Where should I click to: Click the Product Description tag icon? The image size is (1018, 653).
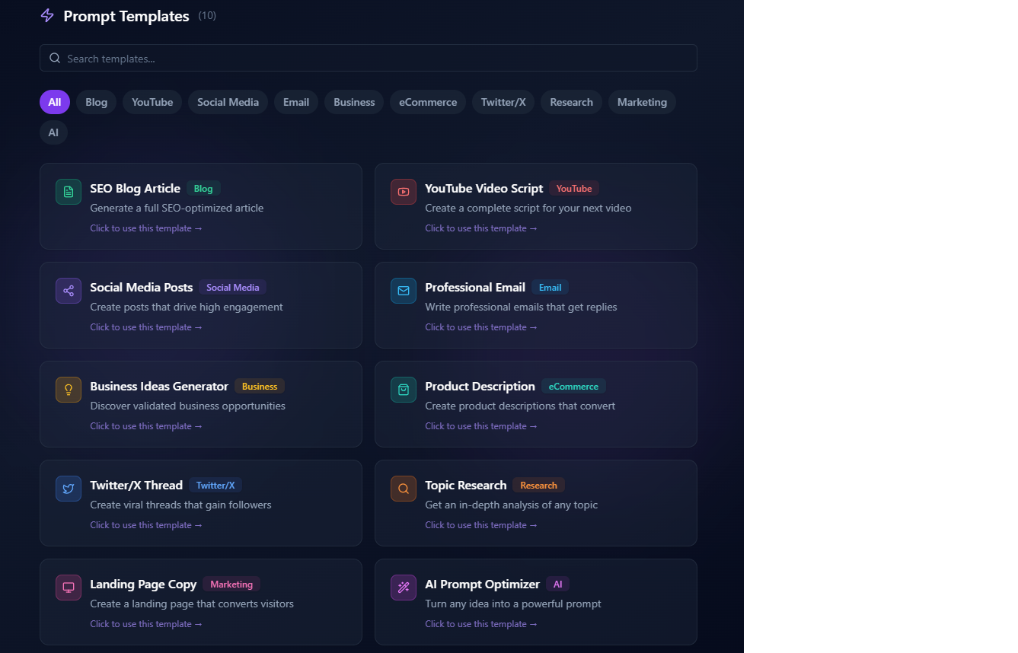click(x=403, y=390)
